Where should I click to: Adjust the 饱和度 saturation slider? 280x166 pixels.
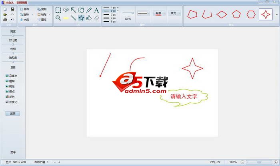13,62
